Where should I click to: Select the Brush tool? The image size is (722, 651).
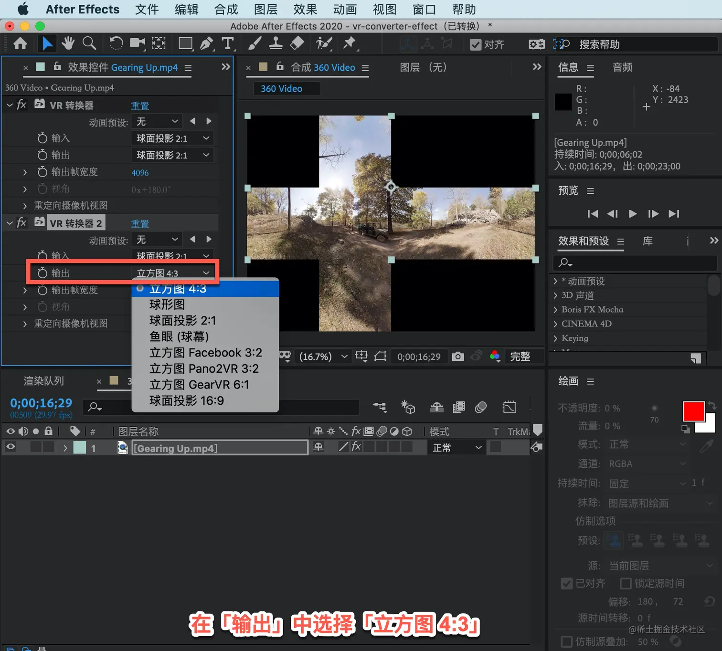point(255,43)
